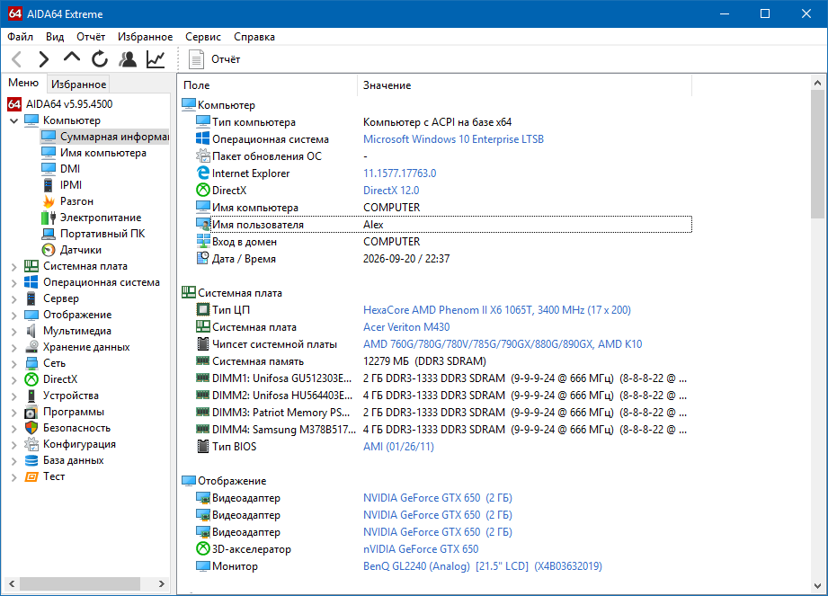Click the Тип ЦП processor icon
Screen dimensions: 828x596
203,309
